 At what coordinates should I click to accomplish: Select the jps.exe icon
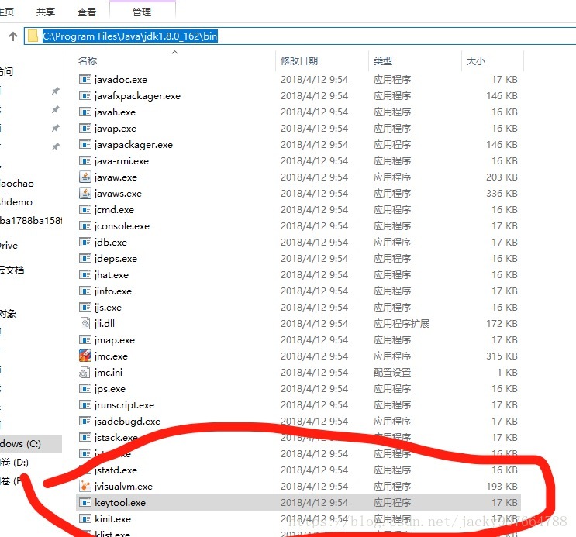85,389
